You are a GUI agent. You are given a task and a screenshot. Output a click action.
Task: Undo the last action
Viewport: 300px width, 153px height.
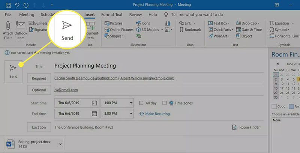pos(17,5)
